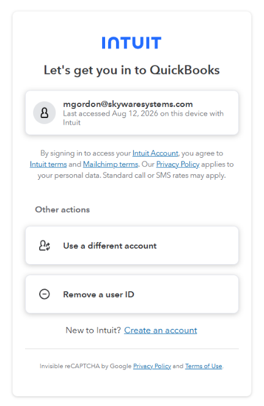This screenshot has height=406, width=264.
Task: Click the "New to Intuit?" text
Action: click(93, 330)
